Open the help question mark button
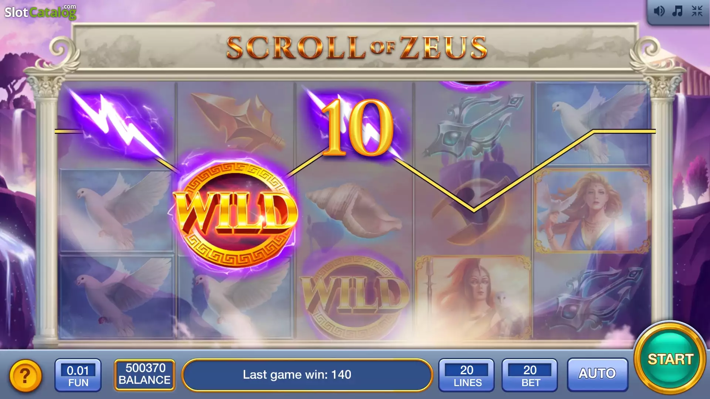710x399 pixels. tap(25, 376)
